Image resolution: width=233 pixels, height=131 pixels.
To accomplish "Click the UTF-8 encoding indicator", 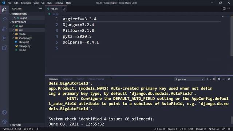I will 182,129.
